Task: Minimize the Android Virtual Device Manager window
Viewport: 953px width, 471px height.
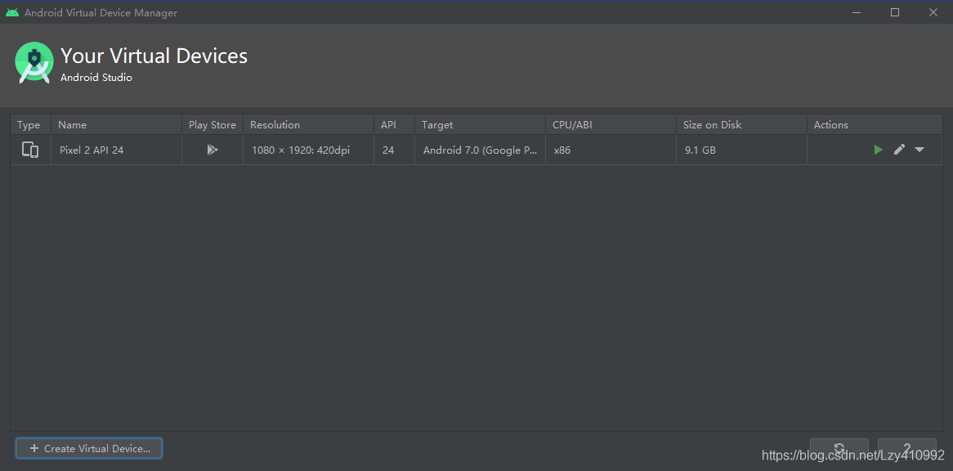Action: pyautogui.click(x=856, y=12)
